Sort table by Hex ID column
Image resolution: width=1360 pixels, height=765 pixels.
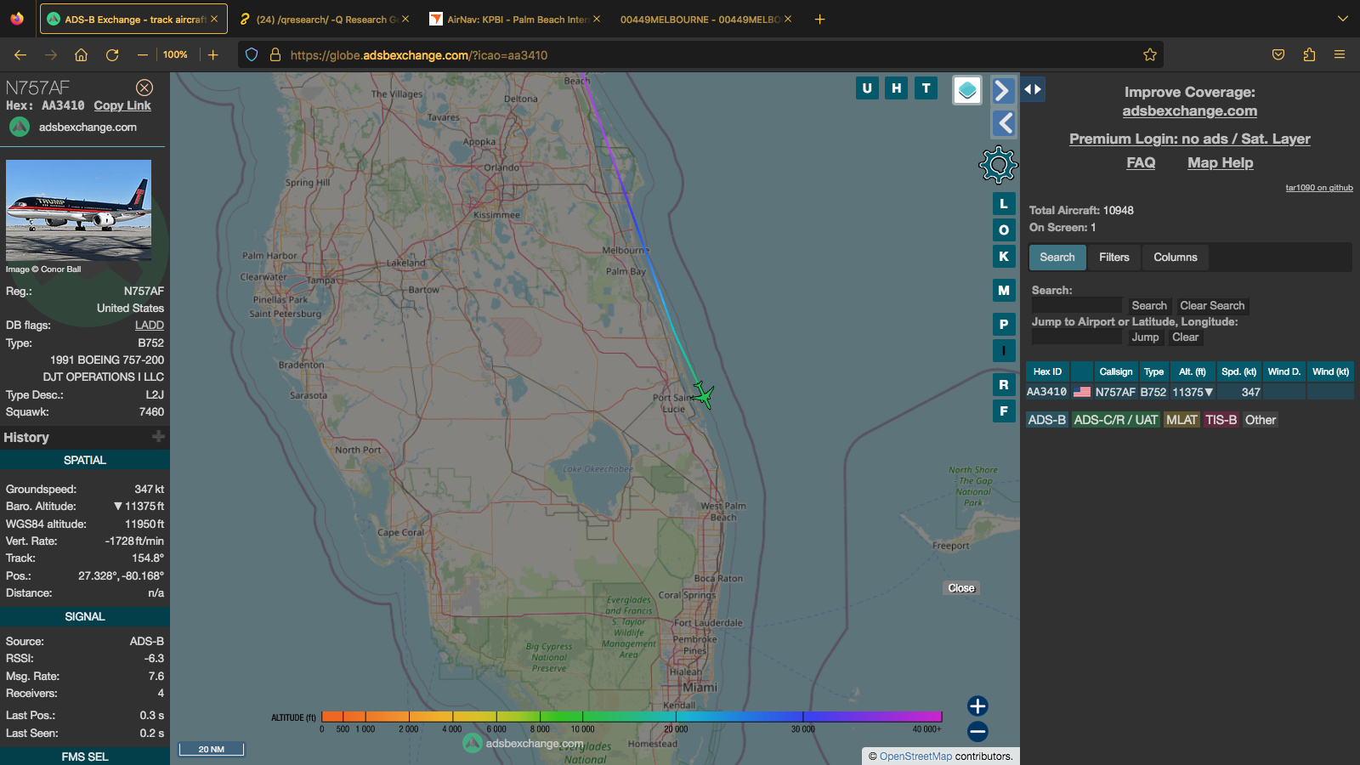[1047, 371]
